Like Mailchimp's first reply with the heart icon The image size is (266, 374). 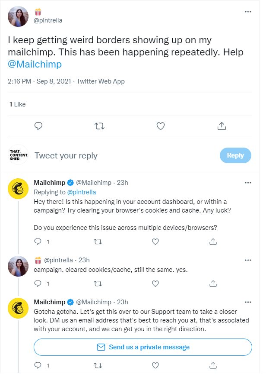(x=155, y=241)
